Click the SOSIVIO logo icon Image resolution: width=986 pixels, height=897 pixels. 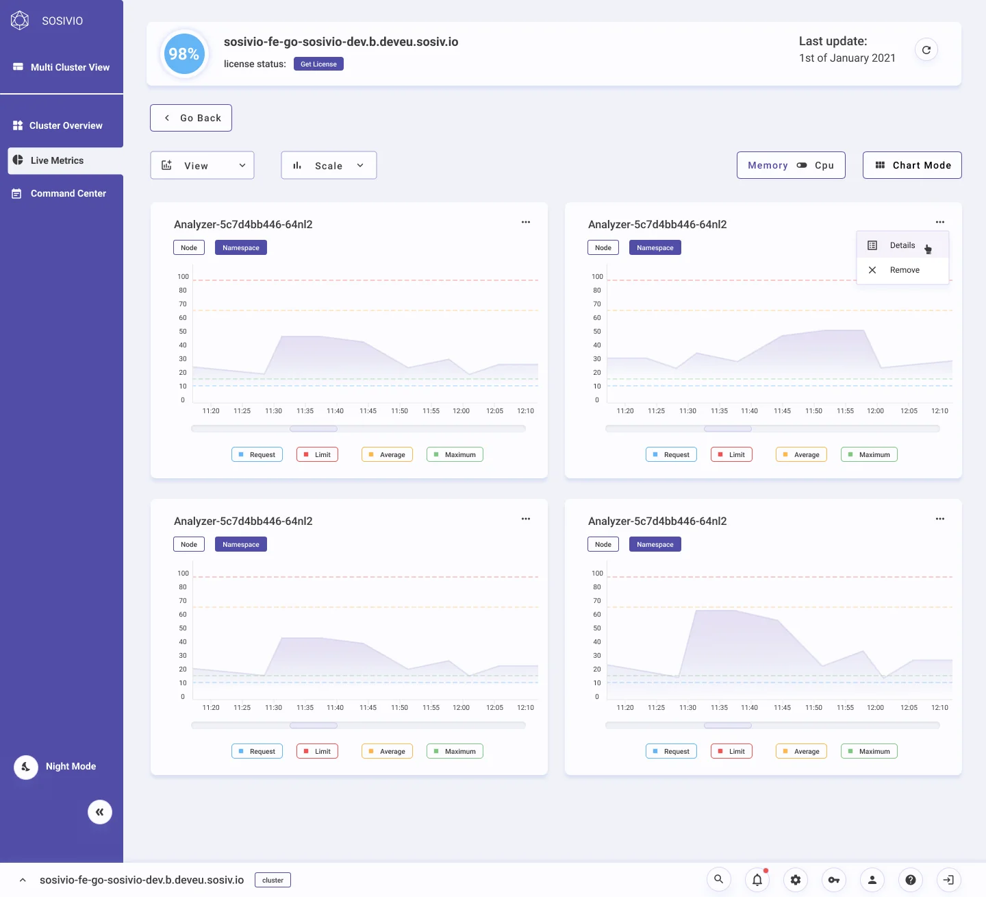[x=20, y=21]
